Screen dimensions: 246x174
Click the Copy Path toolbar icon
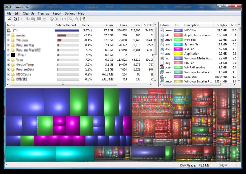(28, 19)
